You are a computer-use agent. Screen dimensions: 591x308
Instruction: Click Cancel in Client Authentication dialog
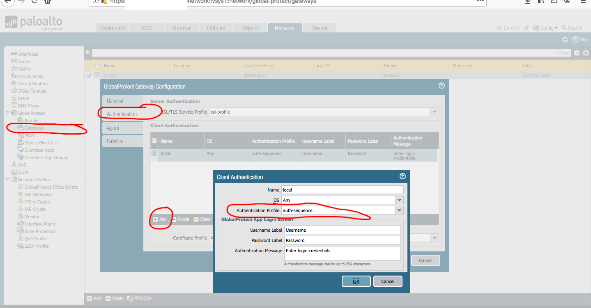(x=388, y=281)
